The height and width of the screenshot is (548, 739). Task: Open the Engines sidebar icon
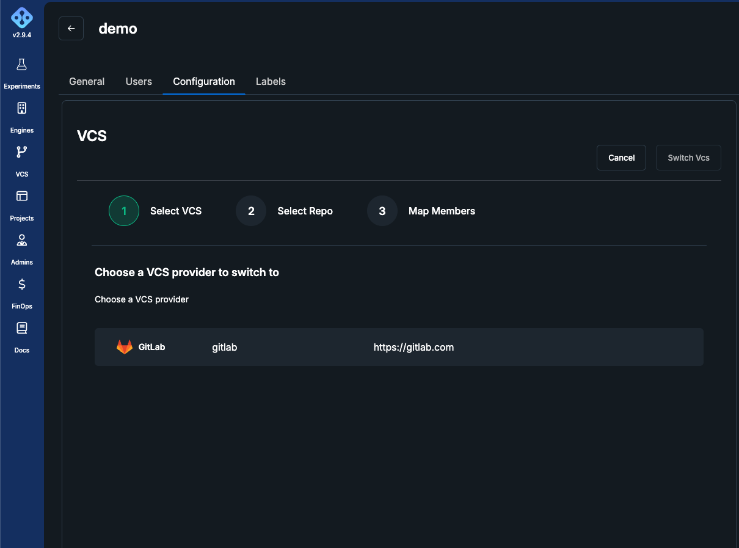[x=22, y=108]
